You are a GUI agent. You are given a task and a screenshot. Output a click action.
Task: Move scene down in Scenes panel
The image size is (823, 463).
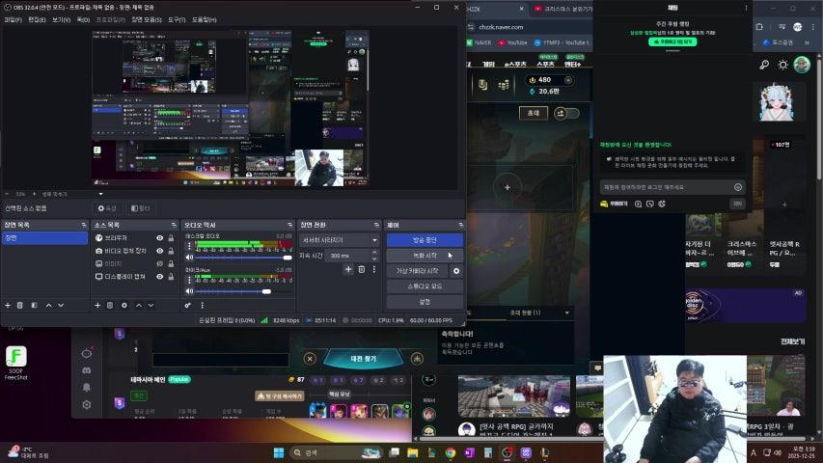point(61,305)
